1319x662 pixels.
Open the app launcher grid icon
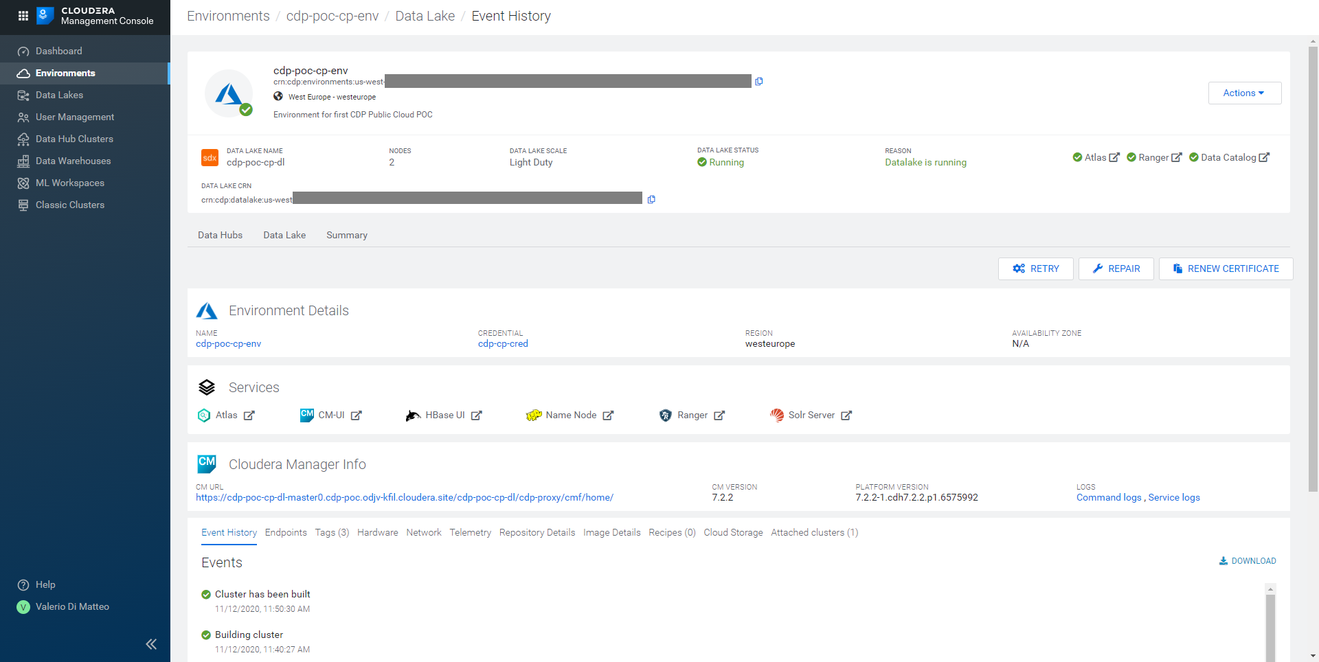[23, 16]
